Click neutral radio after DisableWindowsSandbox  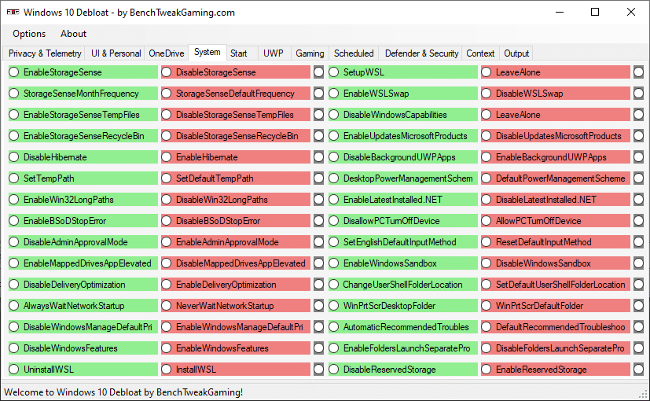pos(638,263)
